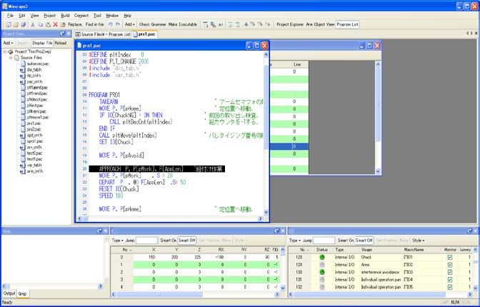
Task: Click P variable panel horizontal scrollbar
Action: [195, 294]
